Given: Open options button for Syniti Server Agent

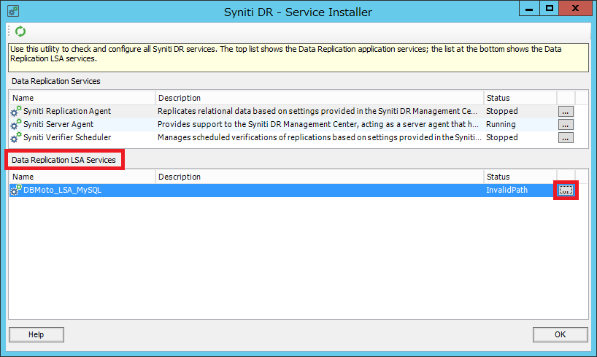Looking at the screenshot, I should [566, 125].
